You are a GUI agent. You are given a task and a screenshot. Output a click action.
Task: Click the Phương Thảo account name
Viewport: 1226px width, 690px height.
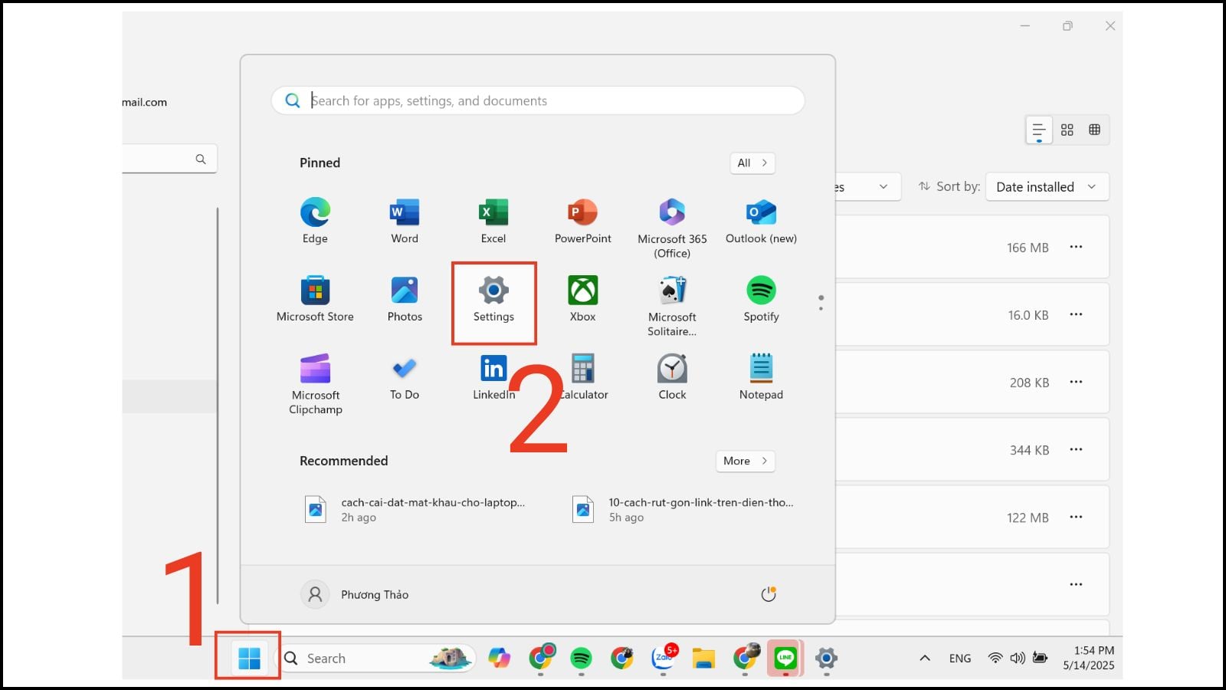[x=375, y=594]
